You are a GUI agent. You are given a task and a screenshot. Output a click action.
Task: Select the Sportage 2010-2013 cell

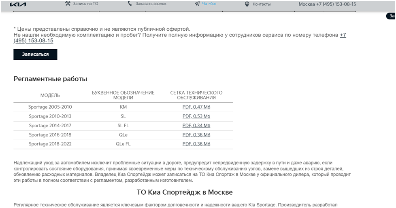[x=50, y=116]
